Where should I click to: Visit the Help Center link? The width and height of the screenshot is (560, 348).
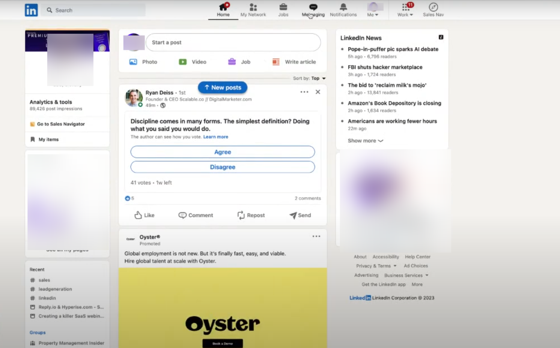click(418, 257)
